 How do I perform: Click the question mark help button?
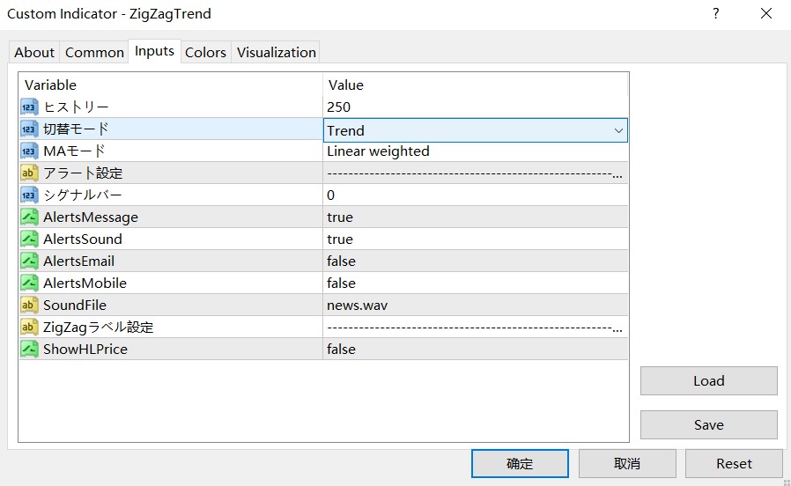click(716, 13)
